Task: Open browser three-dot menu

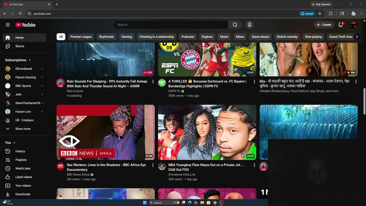Action: pos(362,13)
